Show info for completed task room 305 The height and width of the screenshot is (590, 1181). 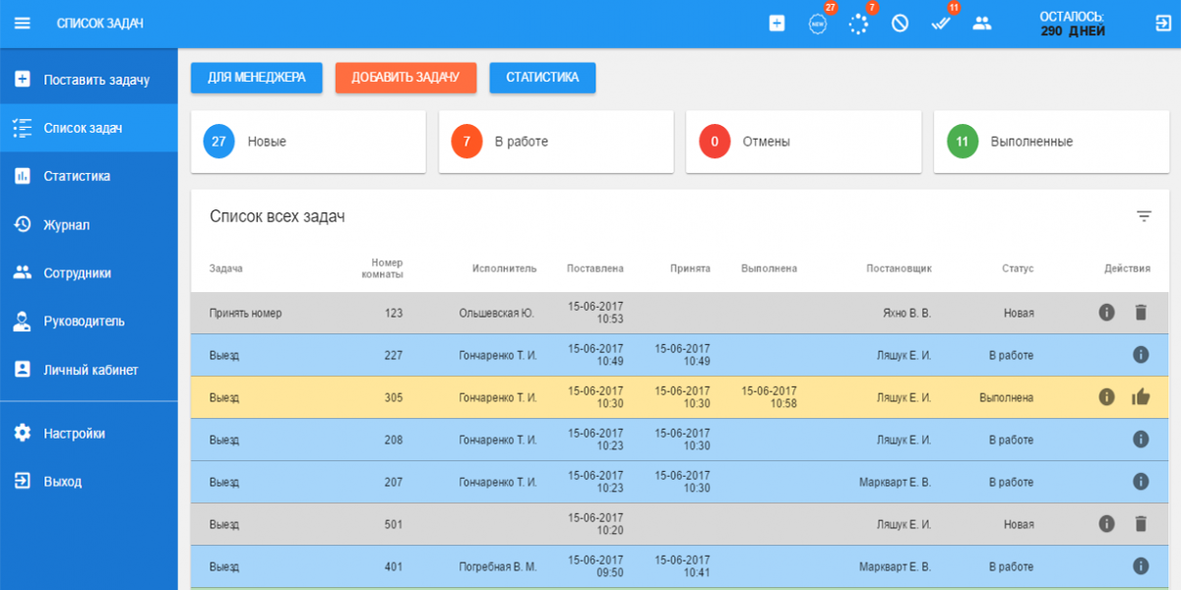pyautogui.click(x=1106, y=397)
